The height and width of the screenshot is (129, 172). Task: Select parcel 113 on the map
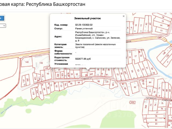(150, 91)
